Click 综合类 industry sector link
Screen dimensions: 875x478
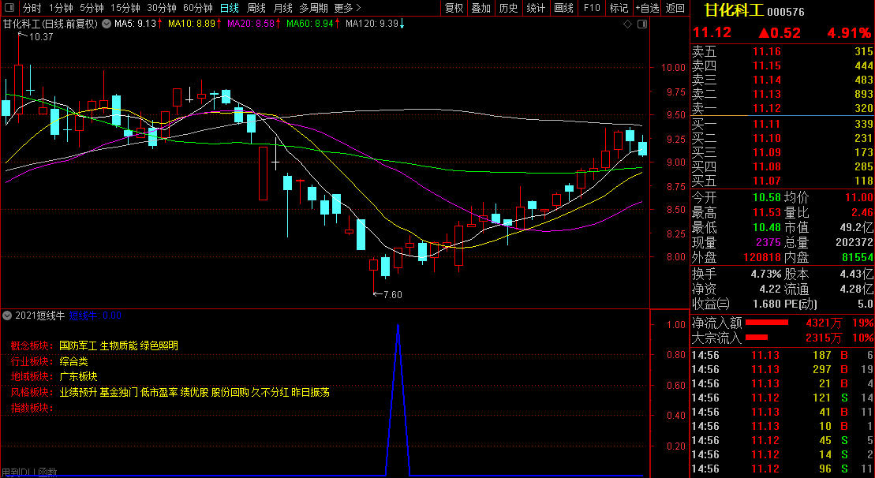click(x=73, y=361)
